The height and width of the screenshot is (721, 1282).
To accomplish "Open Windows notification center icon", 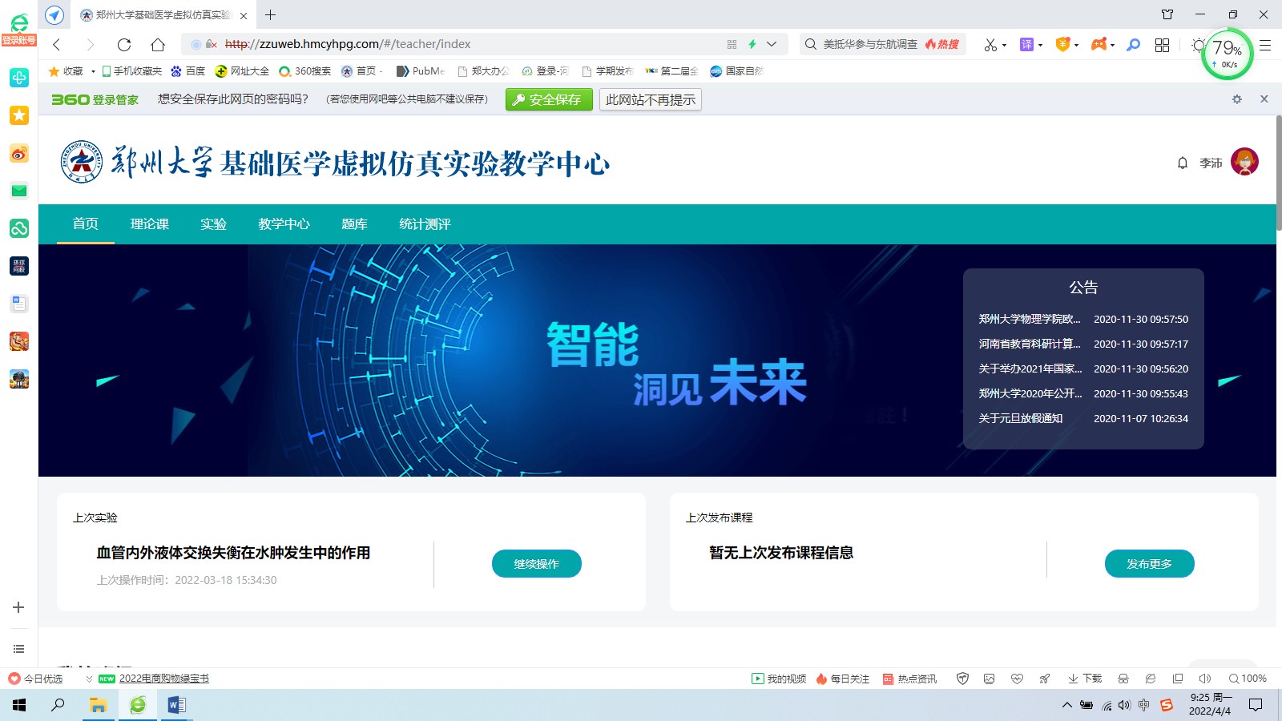I will pyautogui.click(x=1256, y=705).
